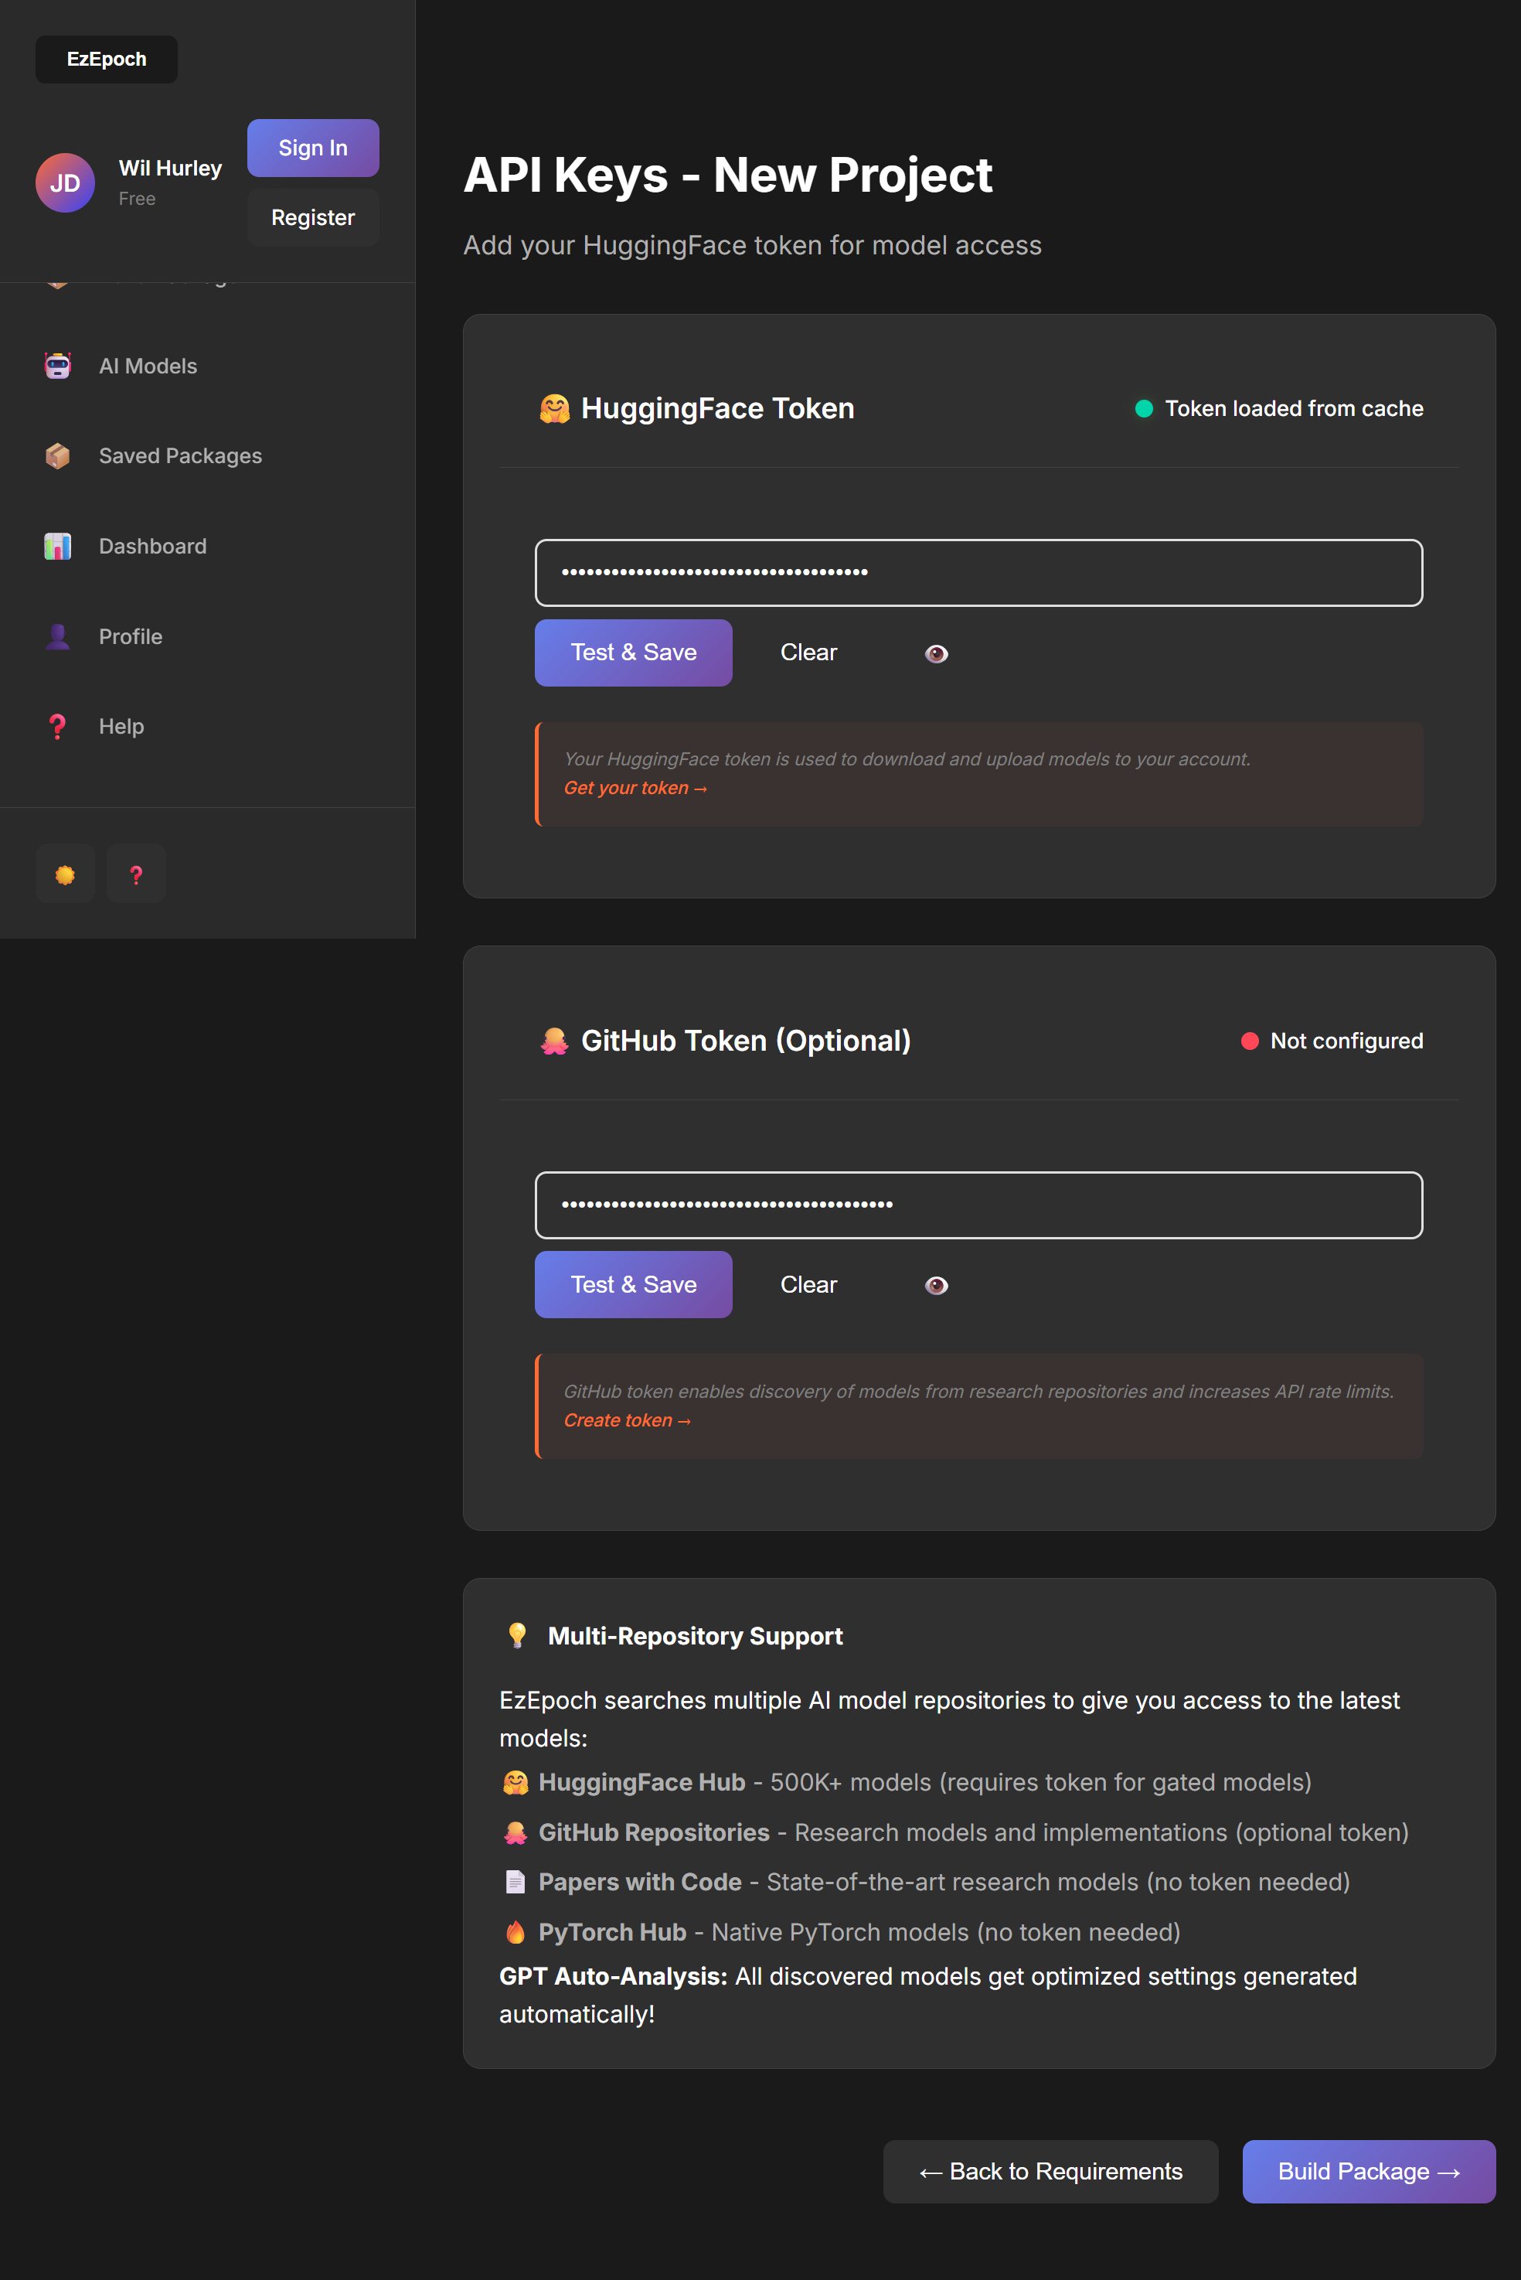Select Dashboard in the sidebar menu
The height and width of the screenshot is (2280, 1521).
click(152, 545)
